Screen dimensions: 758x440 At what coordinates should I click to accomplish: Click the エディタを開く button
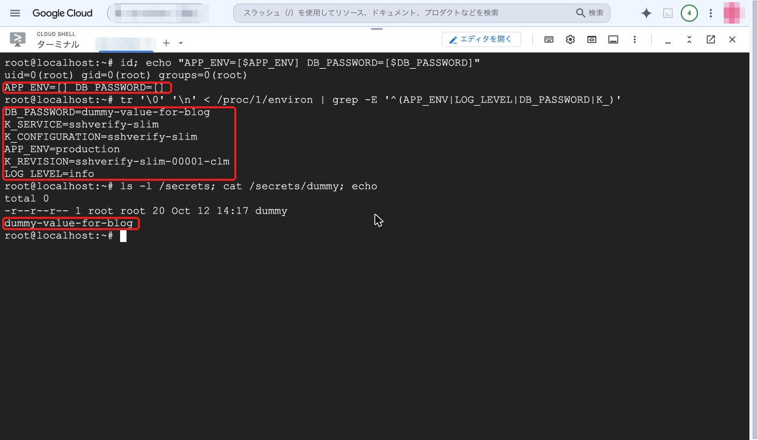tap(481, 39)
